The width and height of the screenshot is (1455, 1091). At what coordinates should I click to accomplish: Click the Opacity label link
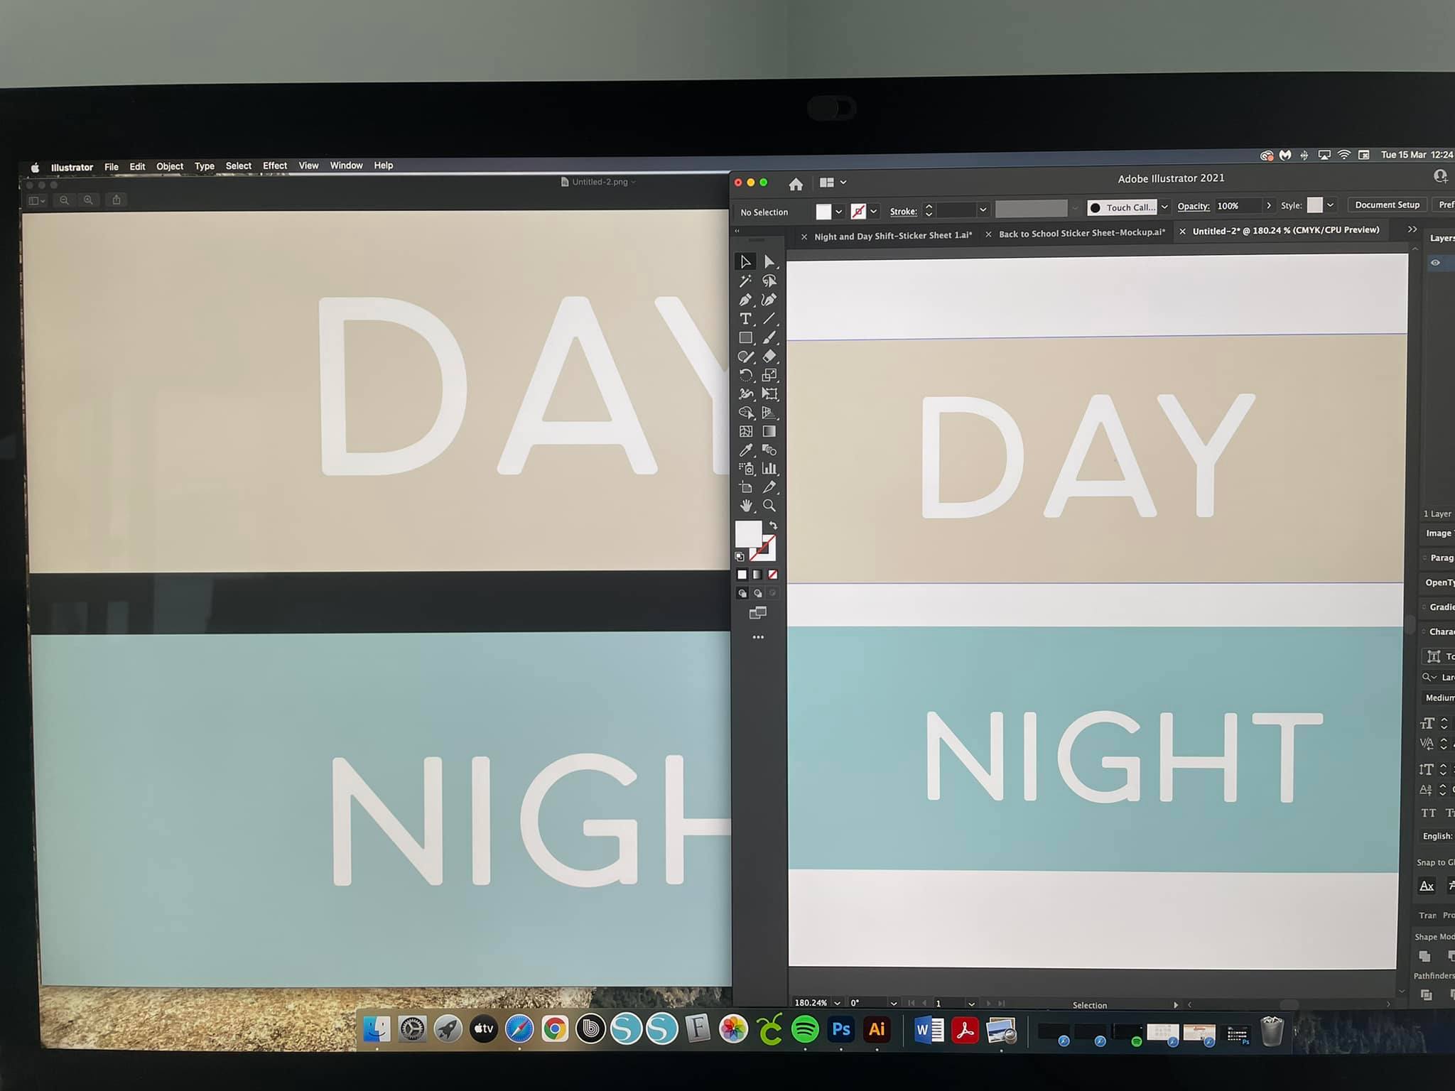pos(1194,206)
